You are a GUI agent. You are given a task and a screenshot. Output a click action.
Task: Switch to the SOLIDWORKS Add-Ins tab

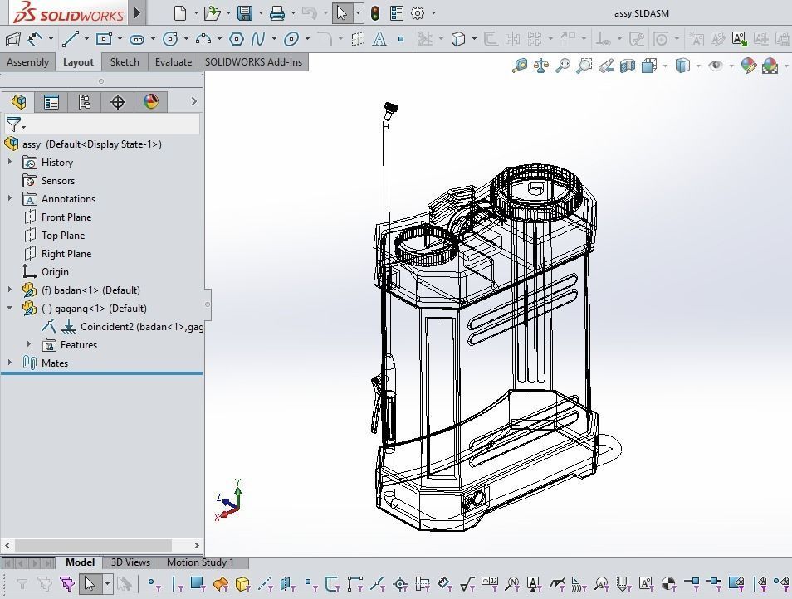tap(253, 62)
